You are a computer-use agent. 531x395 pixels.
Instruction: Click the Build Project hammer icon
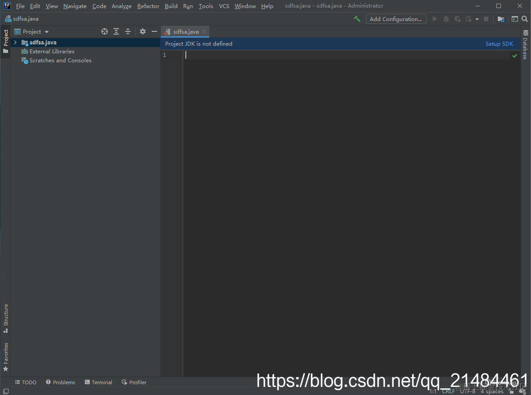[x=357, y=19]
